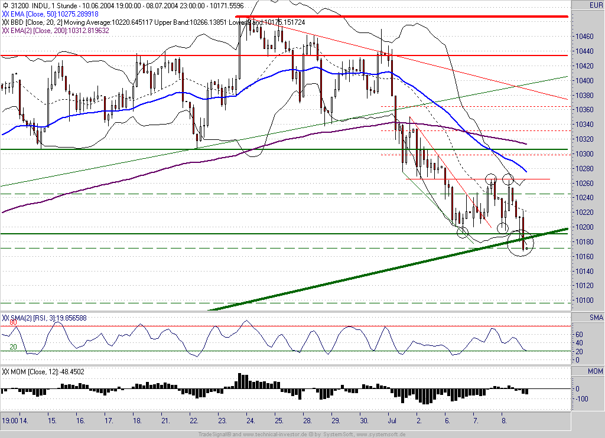Click the line-style icon beside EMA [Close, 50]

tap(5, 14)
